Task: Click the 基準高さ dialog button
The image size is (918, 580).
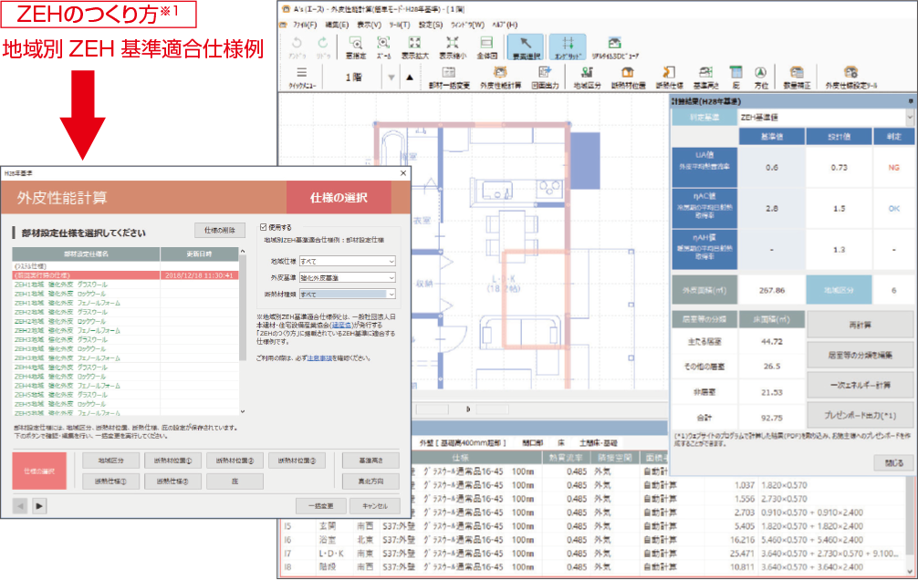Action: click(x=370, y=461)
